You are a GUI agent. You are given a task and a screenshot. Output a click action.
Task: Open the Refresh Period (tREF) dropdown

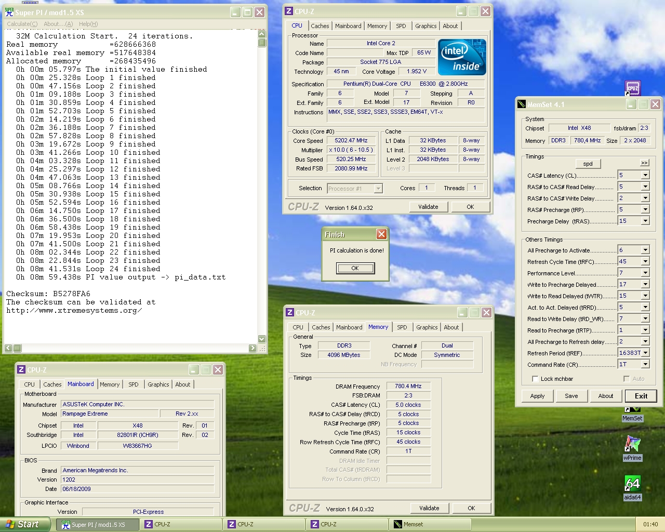[645, 353]
